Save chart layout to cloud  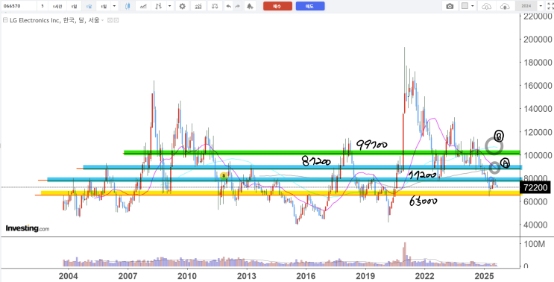pos(506,6)
